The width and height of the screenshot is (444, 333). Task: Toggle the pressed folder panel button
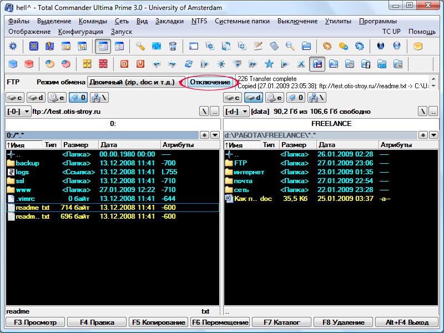point(317,64)
